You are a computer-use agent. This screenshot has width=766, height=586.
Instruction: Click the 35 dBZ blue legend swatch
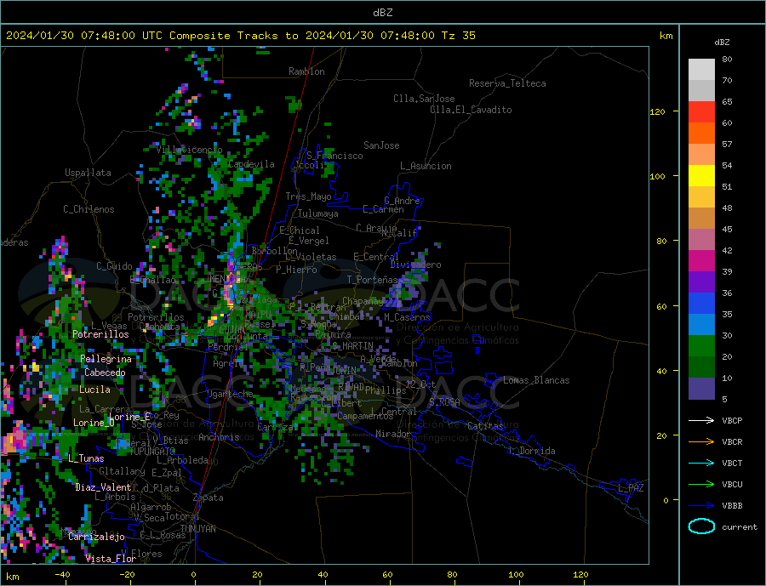pos(701,304)
